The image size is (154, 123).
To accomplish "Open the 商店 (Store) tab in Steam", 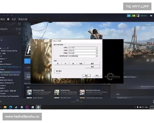I will click(x=3, y=19).
